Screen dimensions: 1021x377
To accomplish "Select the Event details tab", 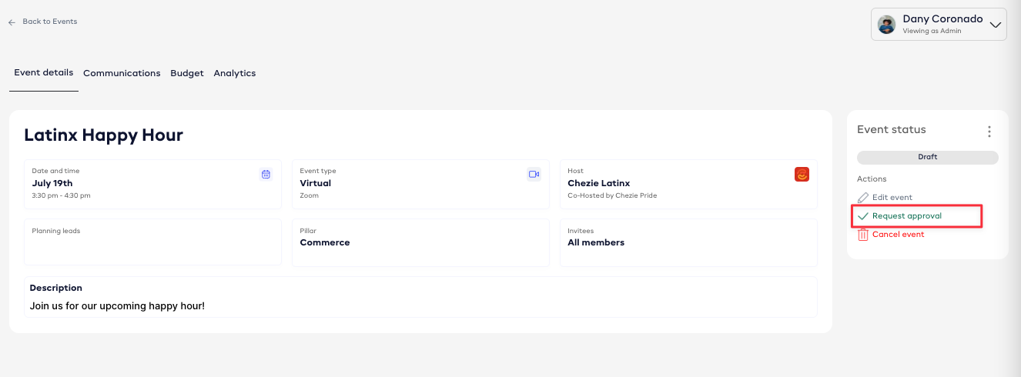I will tap(44, 73).
